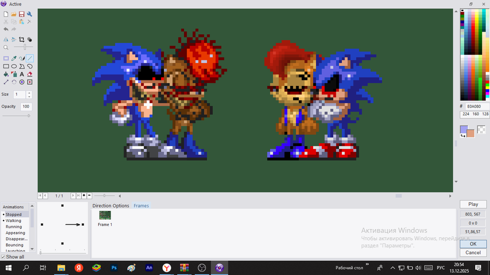Show hidden system tray icons chevron
This screenshot has height=275, width=490.
point(393,268)
